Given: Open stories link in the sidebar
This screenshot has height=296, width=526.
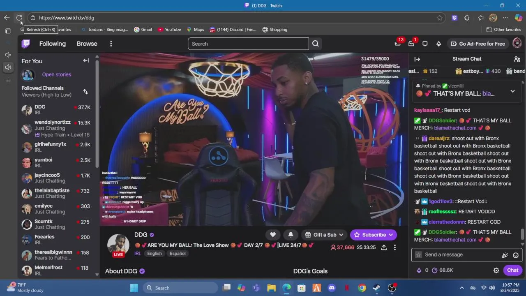Looking at the screenshot, I should [x=56, y=74].
